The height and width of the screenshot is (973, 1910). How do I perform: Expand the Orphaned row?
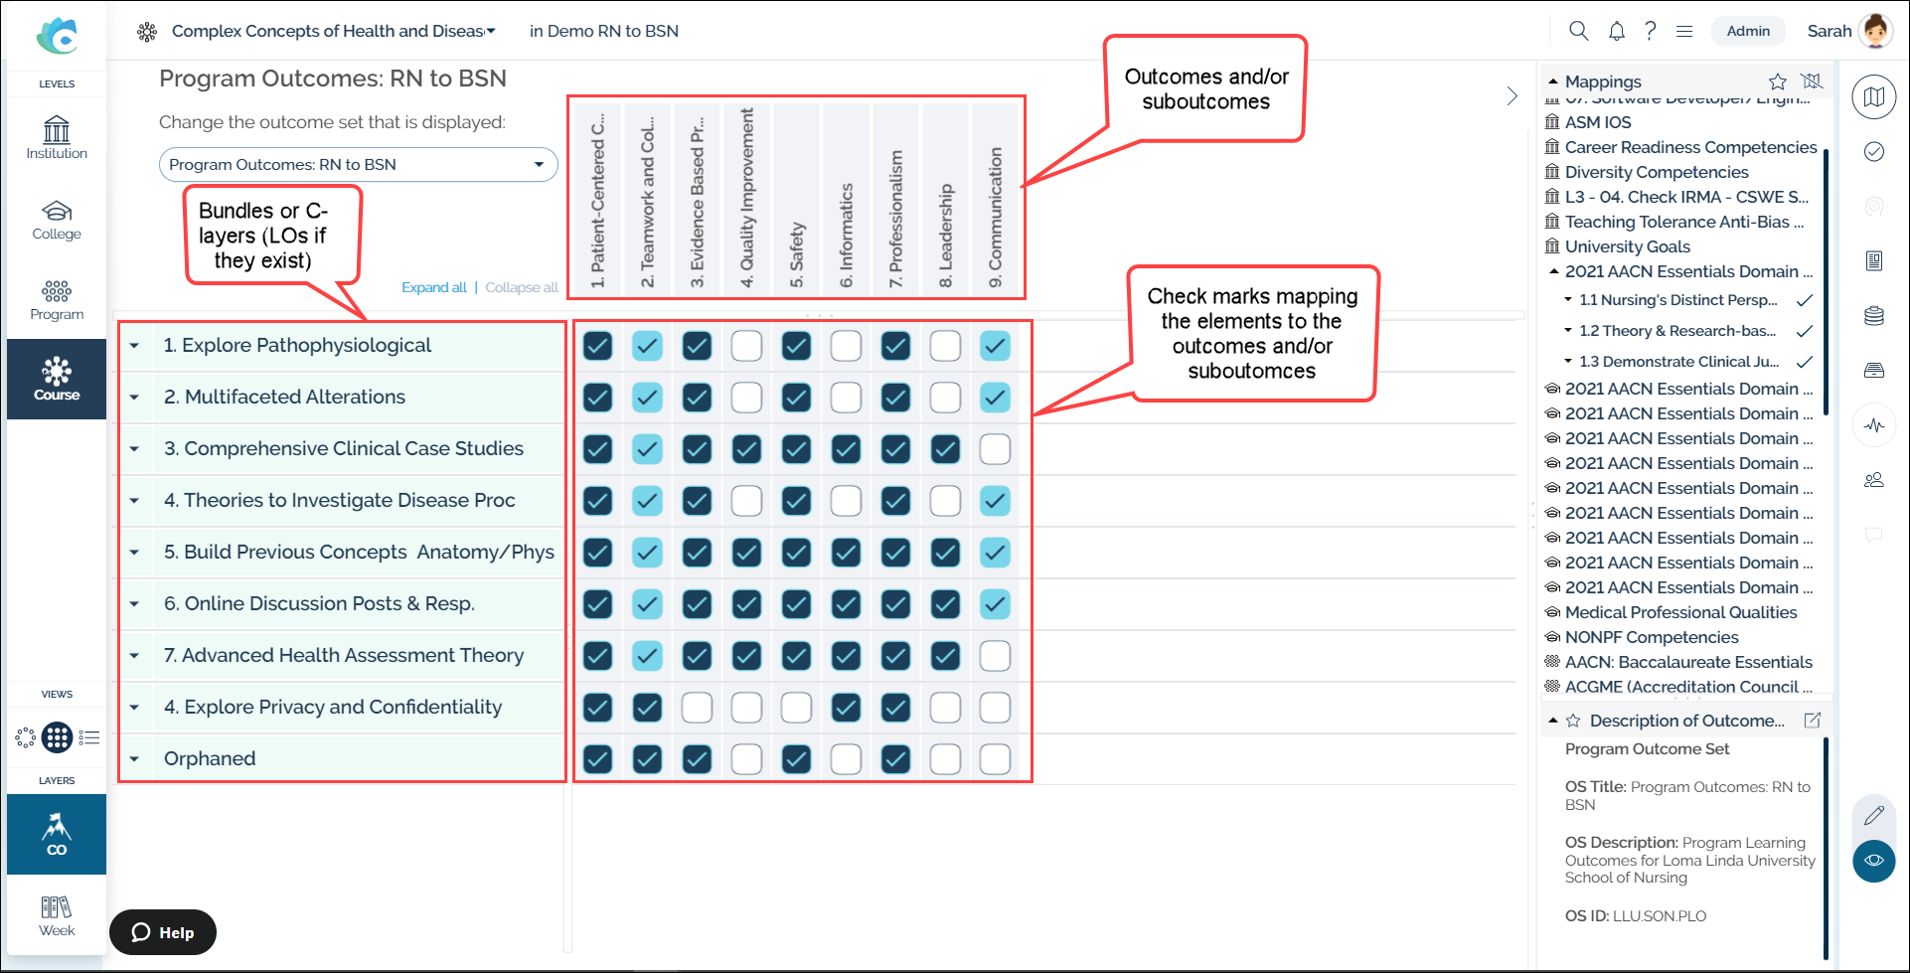coord(134,759)
